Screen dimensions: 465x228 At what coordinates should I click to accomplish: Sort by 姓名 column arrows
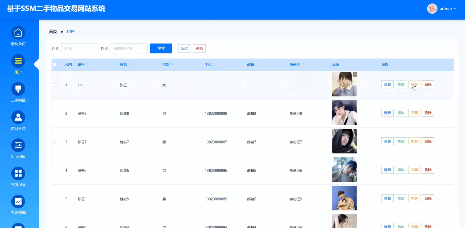(130, 65)
